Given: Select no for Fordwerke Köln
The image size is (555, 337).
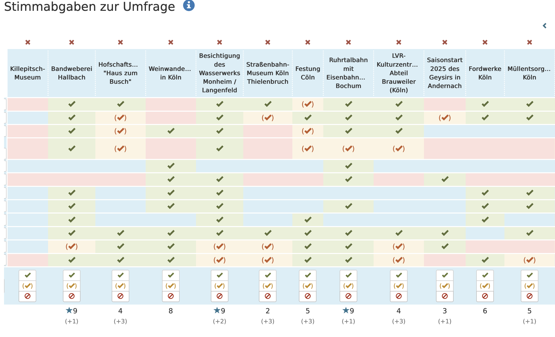Looking at the screenshot, I should tap(485, 296).
